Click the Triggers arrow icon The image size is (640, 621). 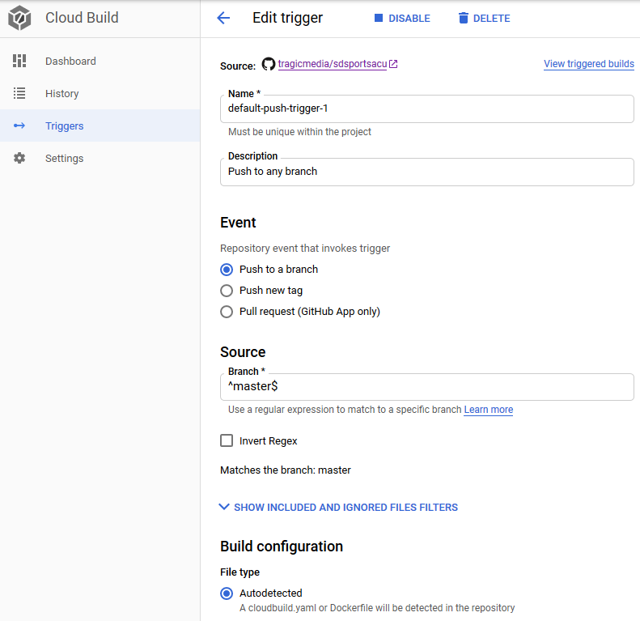click(x=19, y=125)
